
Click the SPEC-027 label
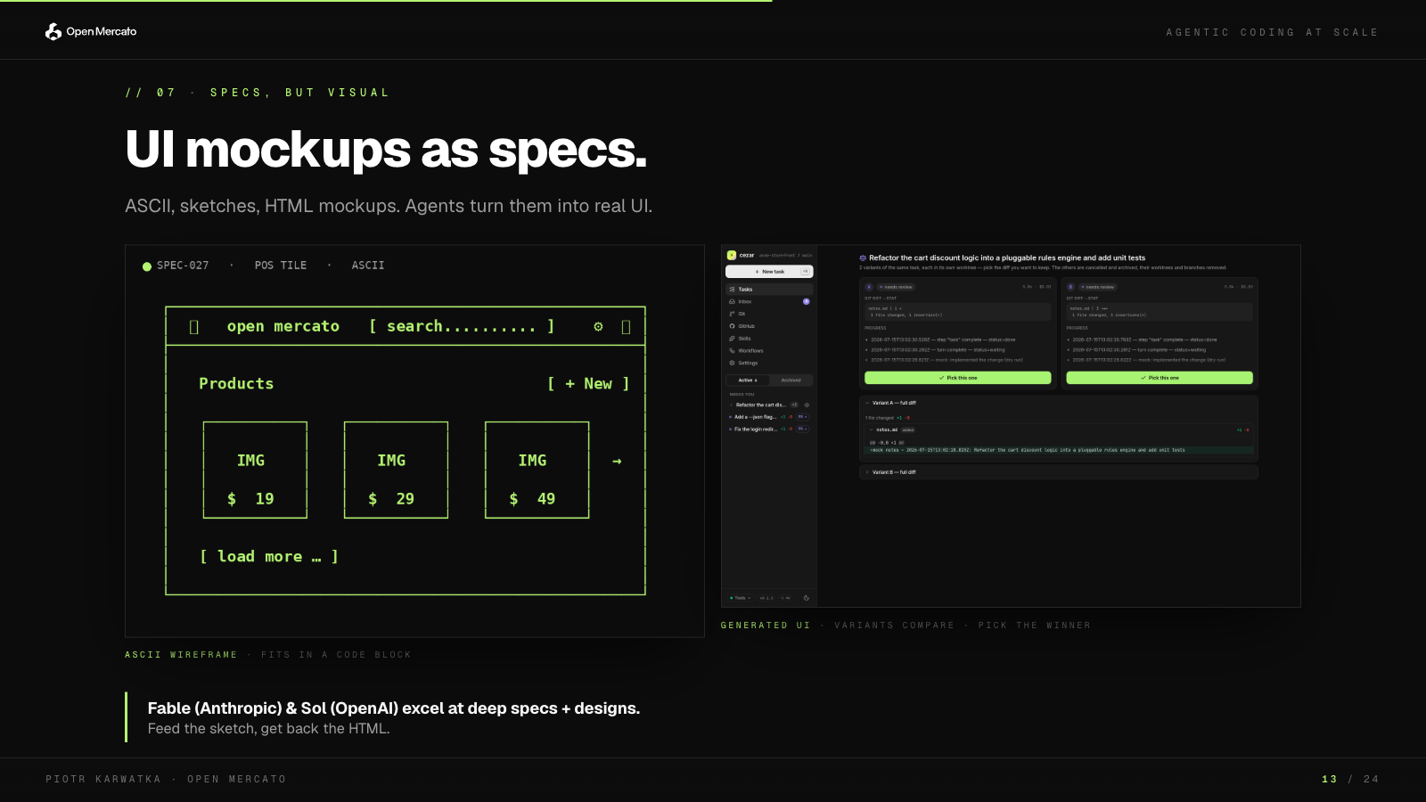pyautogui.click(x=183, y=266)
